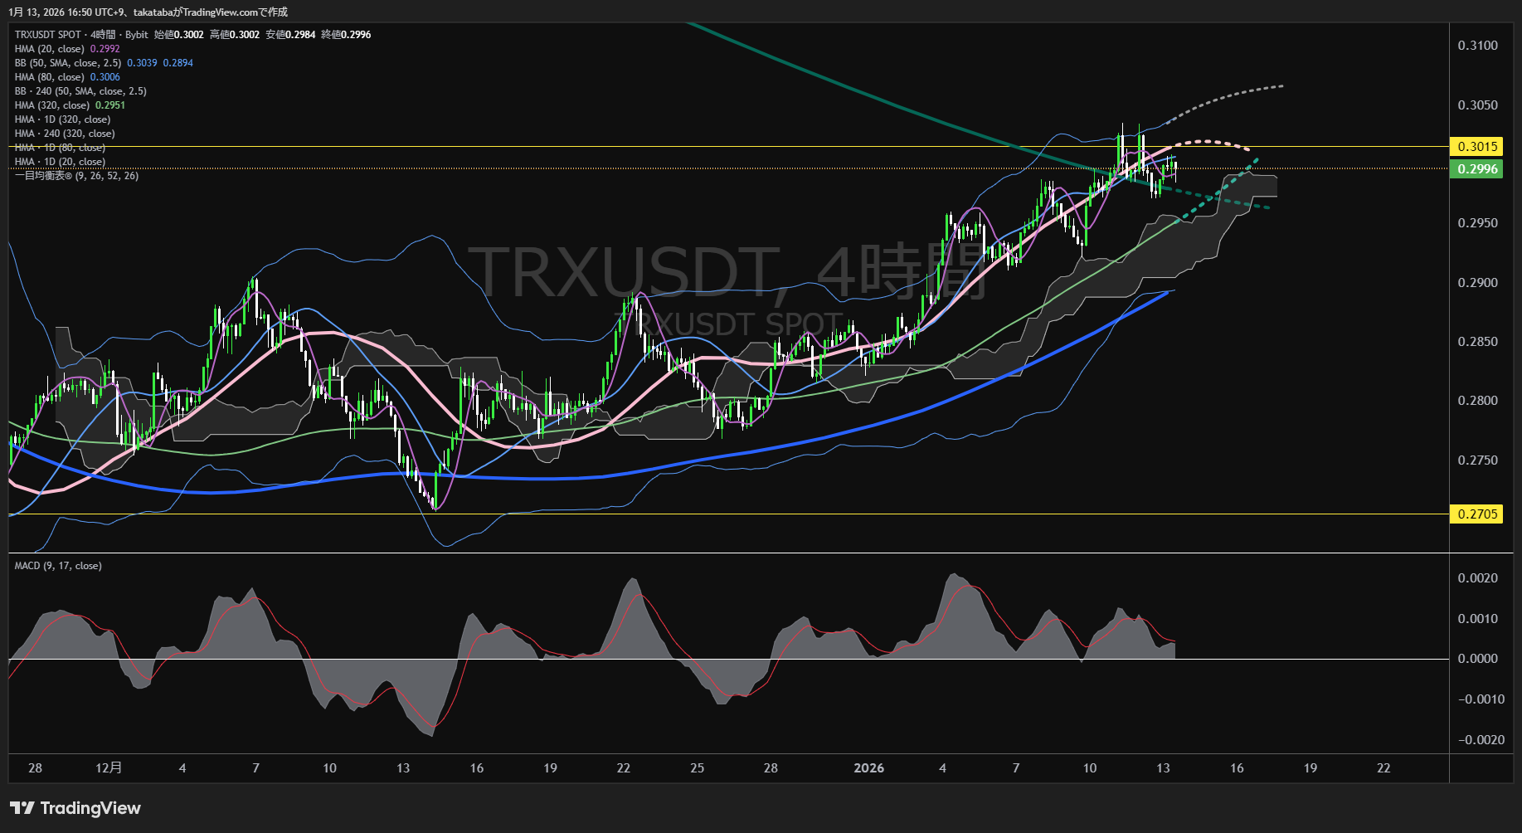
Task: Click the chart creation timestamp header text
Action: tap(148, 12)
